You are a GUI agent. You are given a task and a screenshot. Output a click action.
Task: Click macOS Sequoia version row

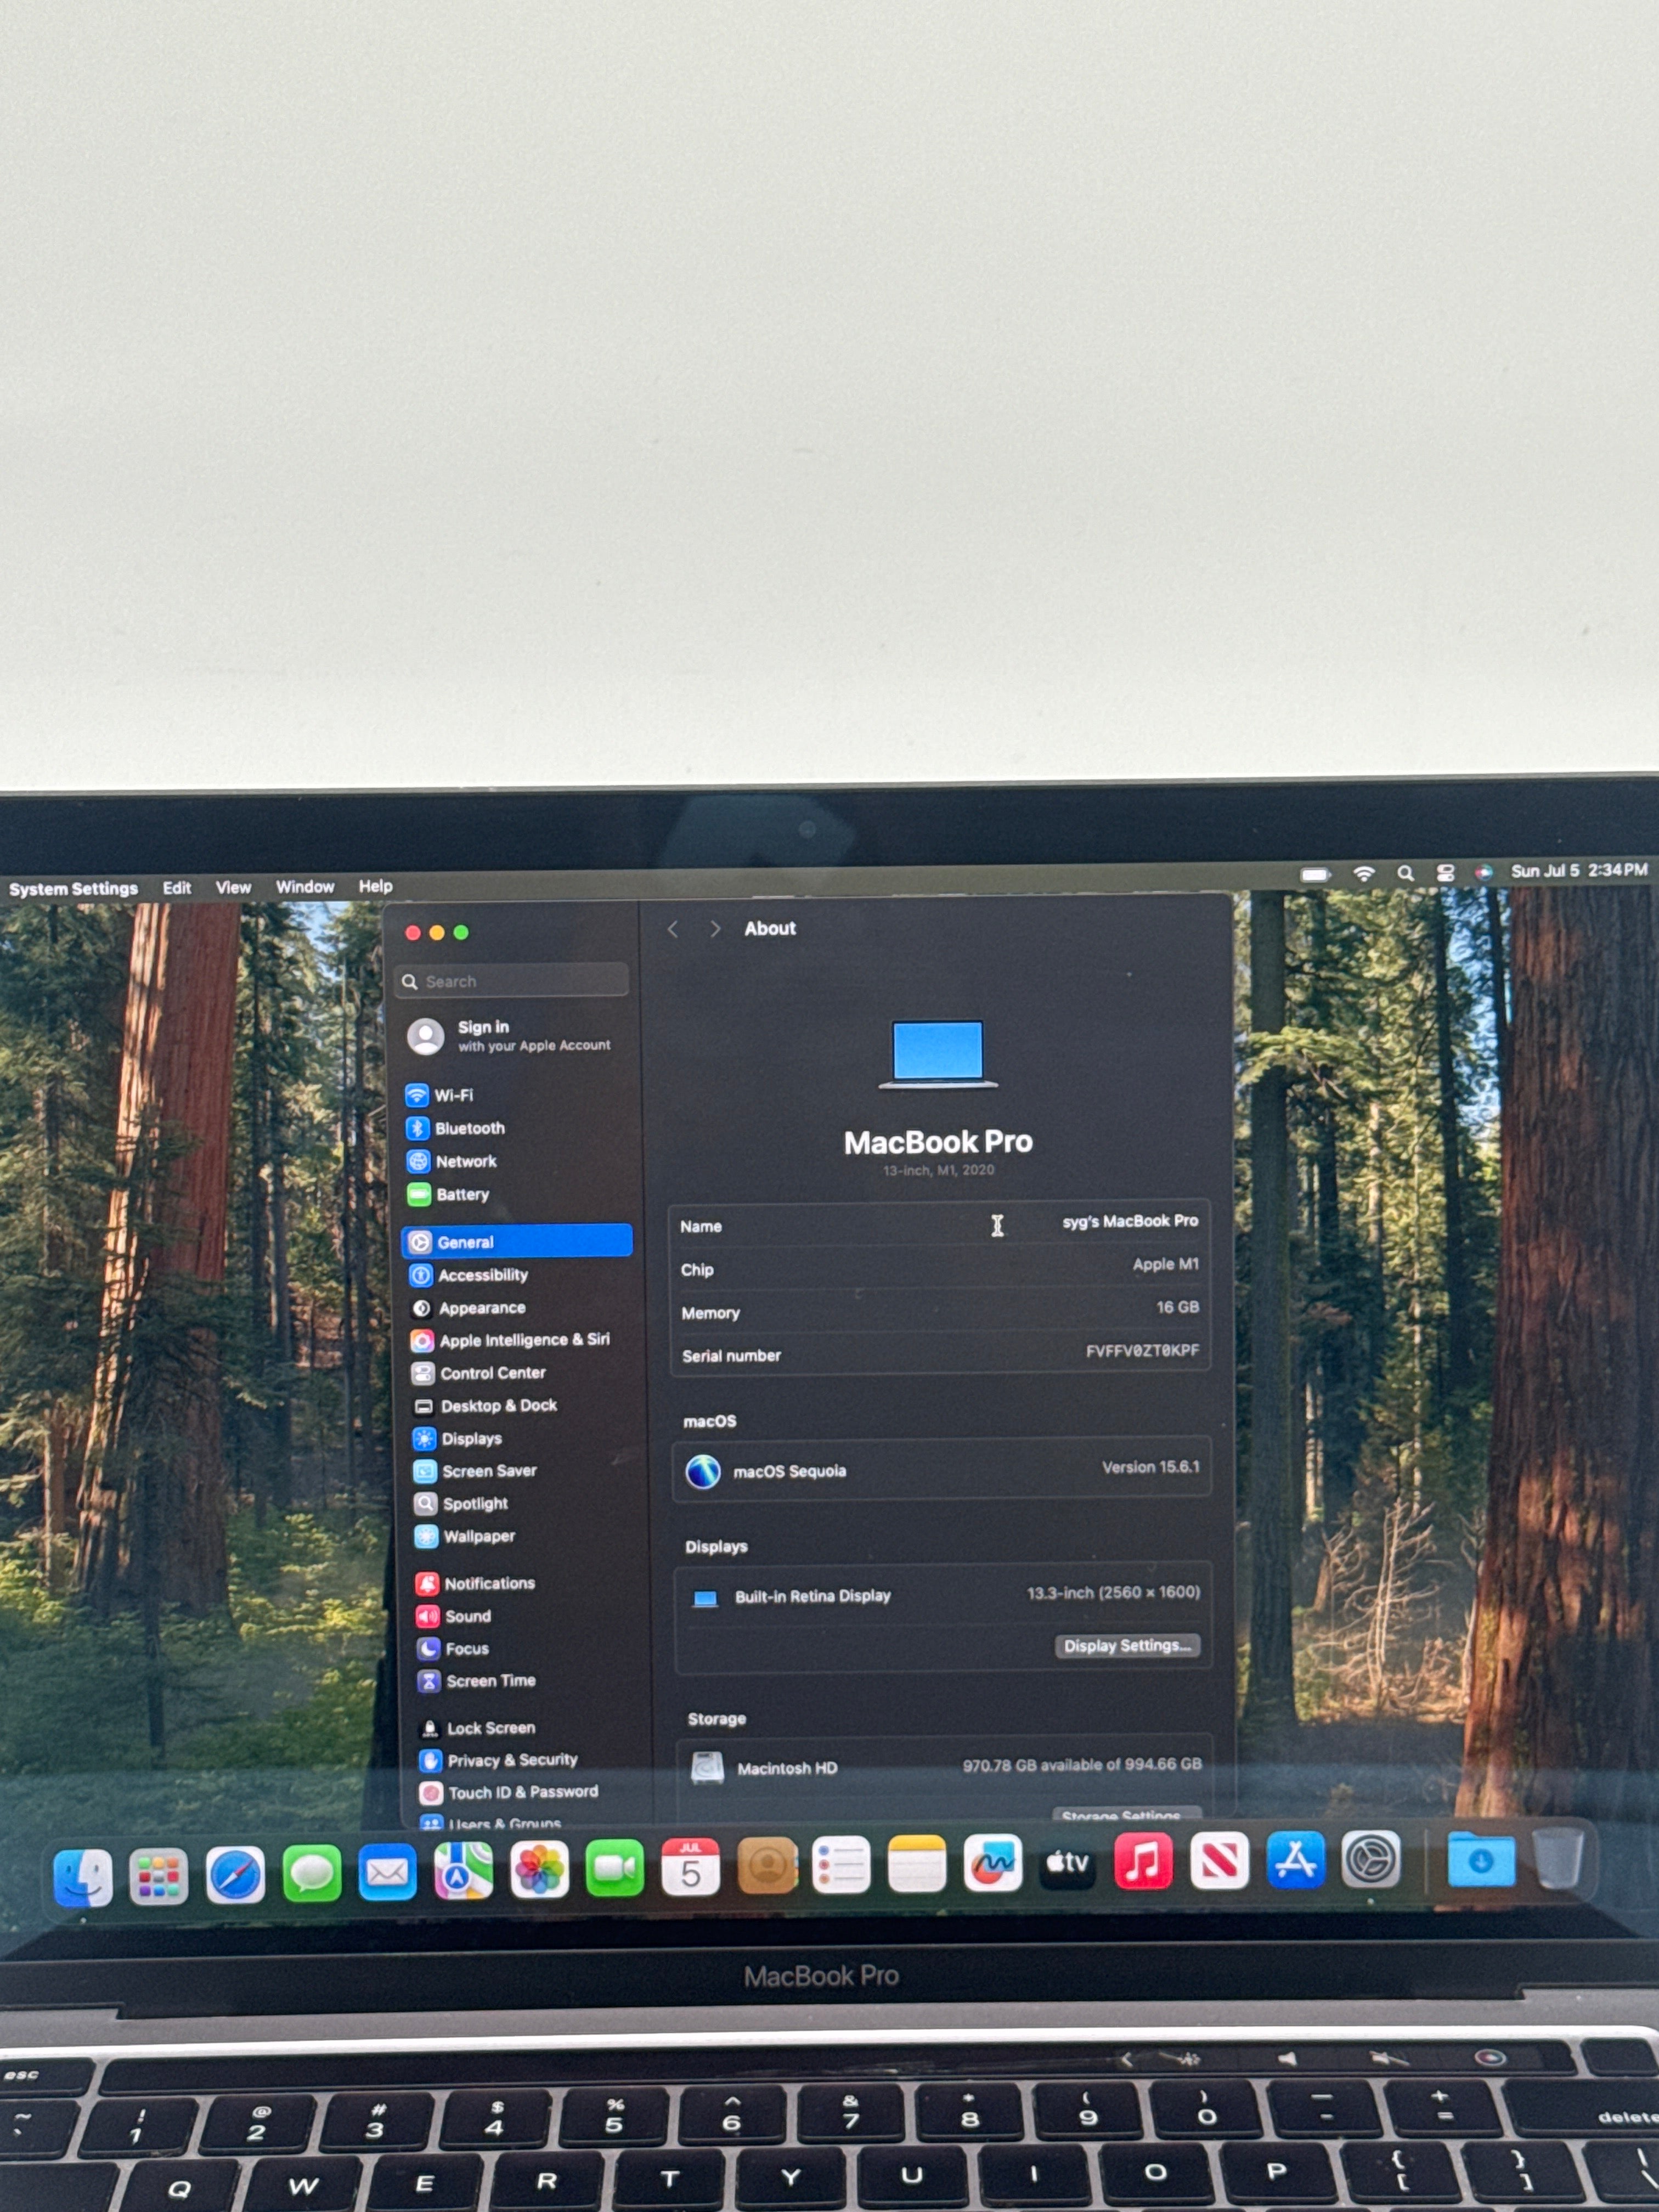942,1470
